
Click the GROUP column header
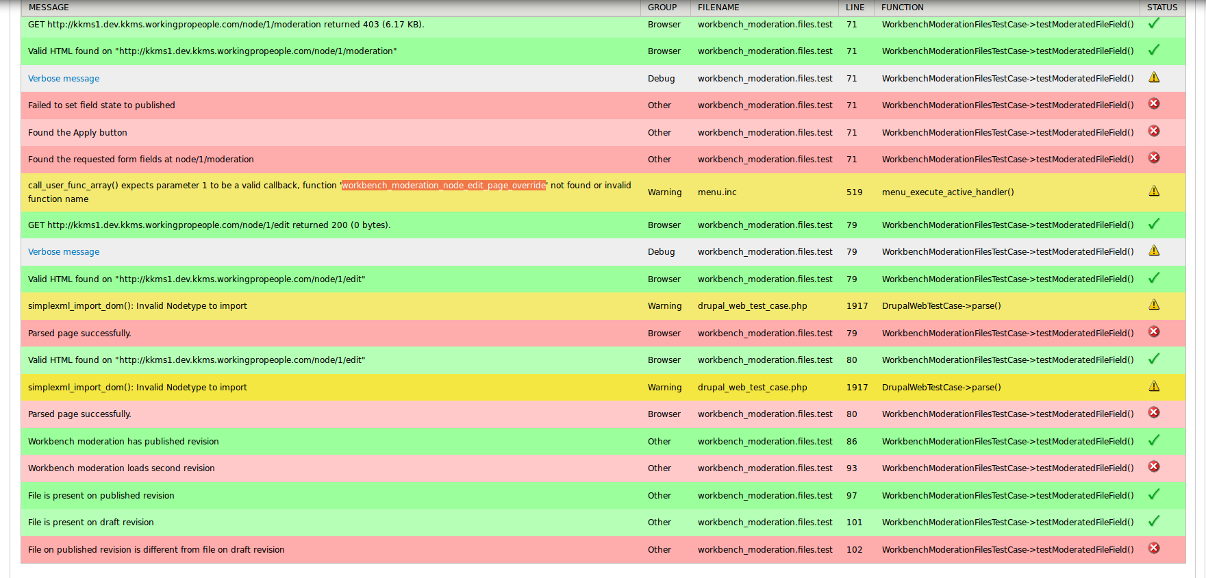(662, 8)
